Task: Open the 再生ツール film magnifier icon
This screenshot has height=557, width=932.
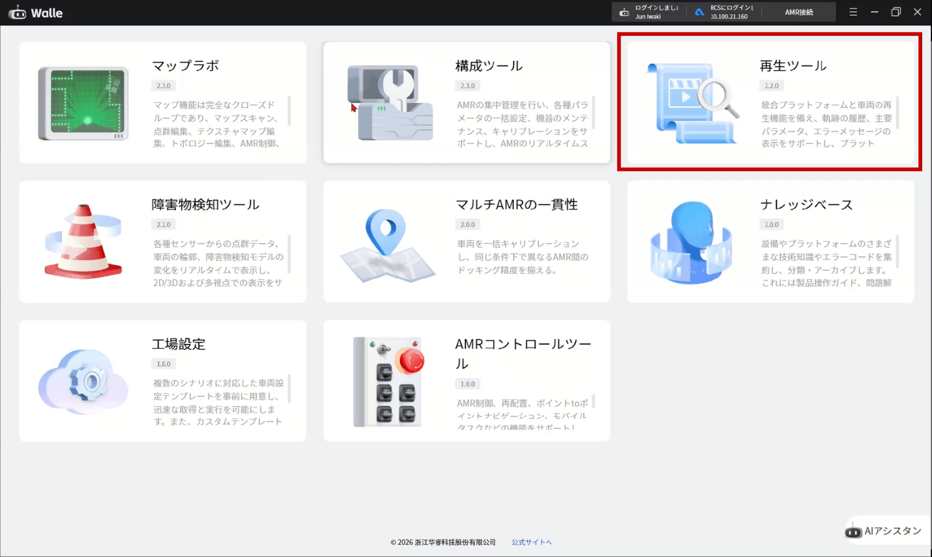Action: [693, 103]
